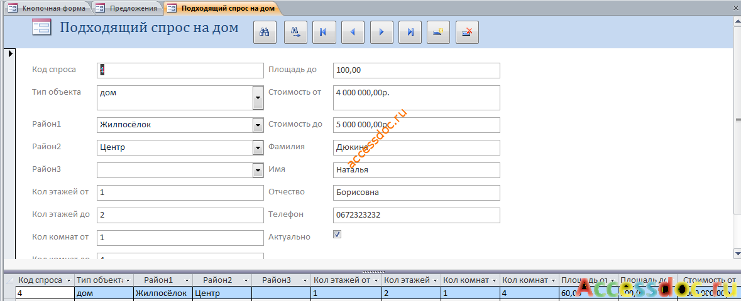
Task: Select the Район1 column header in the datasheet
Action: coord(163,280)
